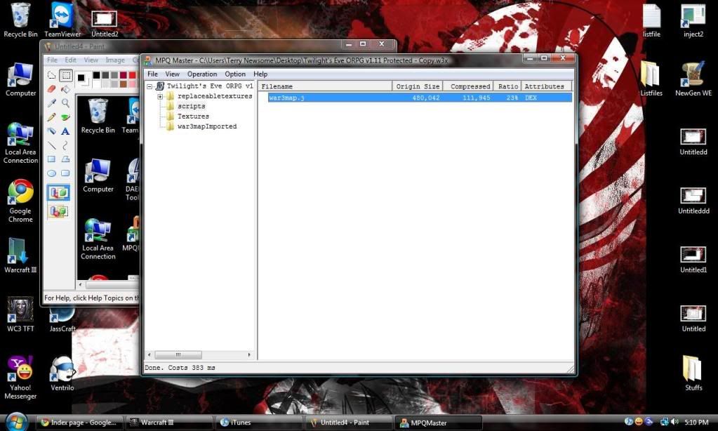Open the Ventrilo desktop shortcut
This screenshot has width=718, height=431.
(x=62, y=373)
